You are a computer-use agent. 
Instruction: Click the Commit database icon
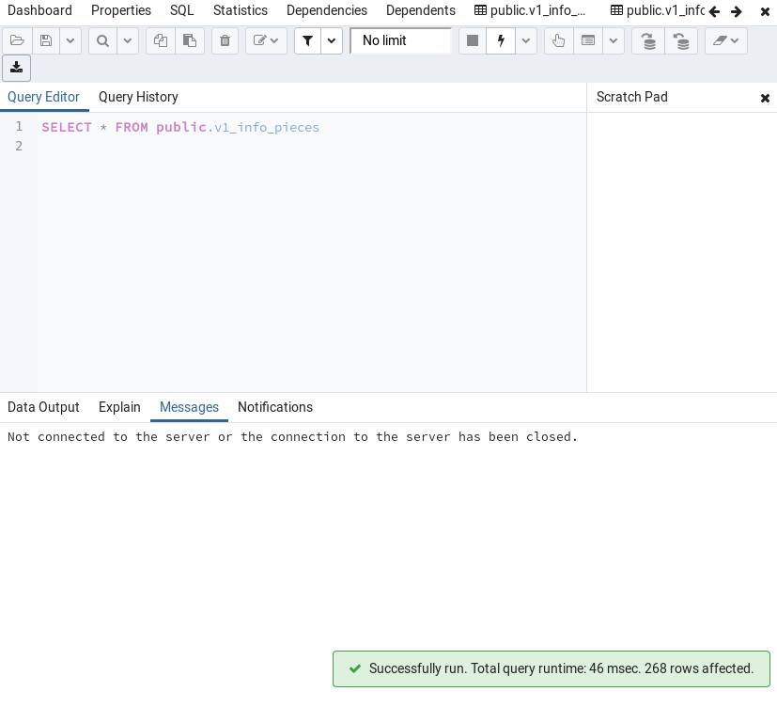pyautogui.click(x=648, y=40)
